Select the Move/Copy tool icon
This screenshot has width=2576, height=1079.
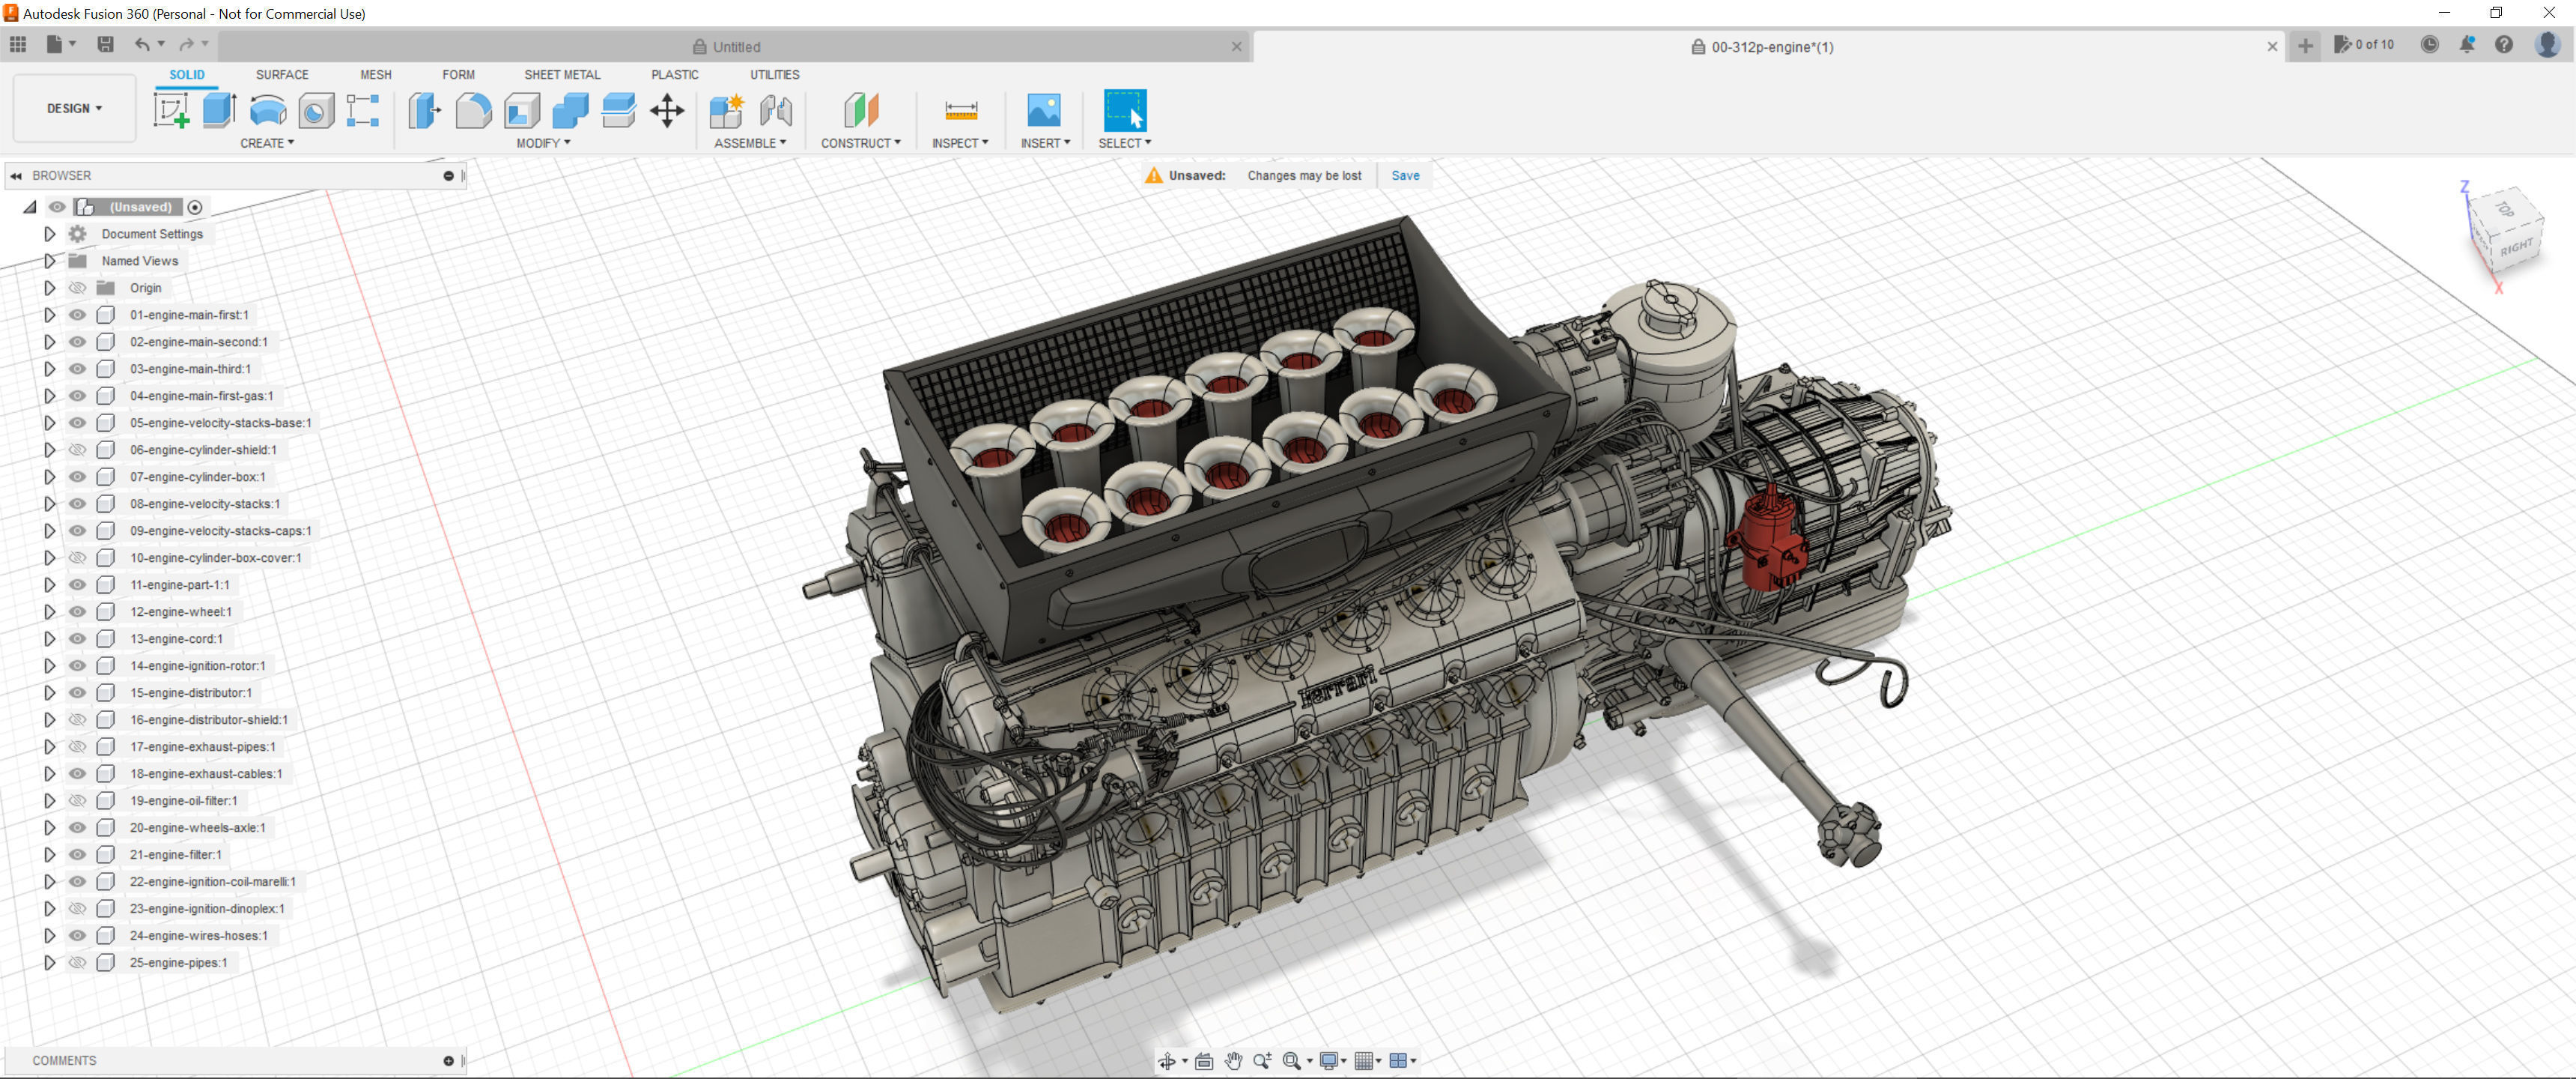point(667,110)
